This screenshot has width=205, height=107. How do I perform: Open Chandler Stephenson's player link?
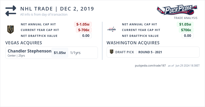29,51
